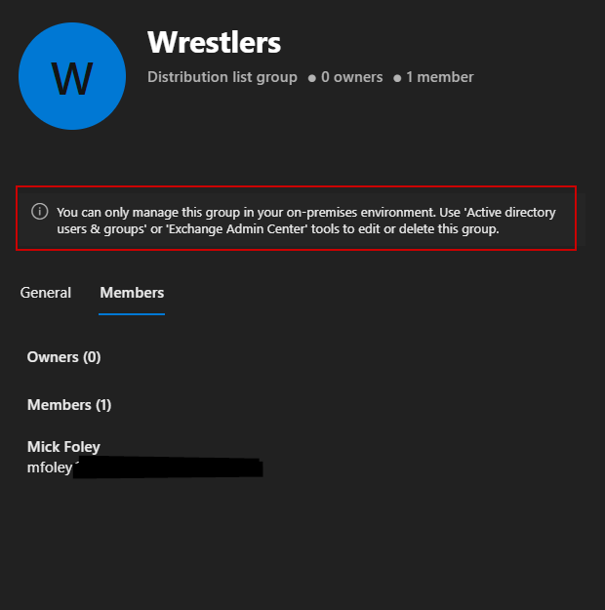
Task: Click the Owners (0) section heading
Action: (63, 357)
